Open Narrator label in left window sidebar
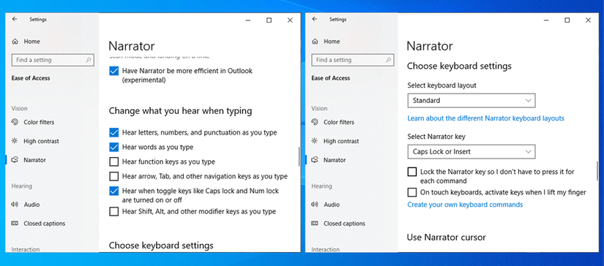Image resolution: width=604 pixels, height=266 pixels. pos(34,160)
